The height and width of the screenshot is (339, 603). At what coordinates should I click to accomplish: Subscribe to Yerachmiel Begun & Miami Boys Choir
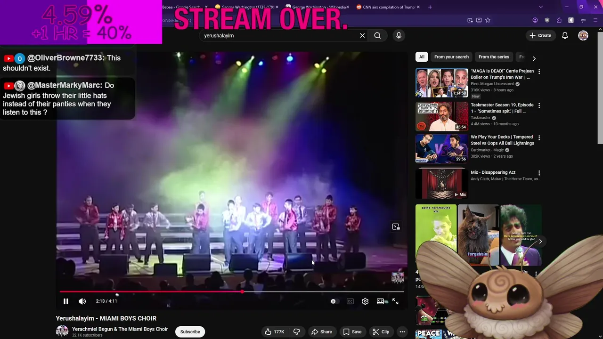click(190, 332)
